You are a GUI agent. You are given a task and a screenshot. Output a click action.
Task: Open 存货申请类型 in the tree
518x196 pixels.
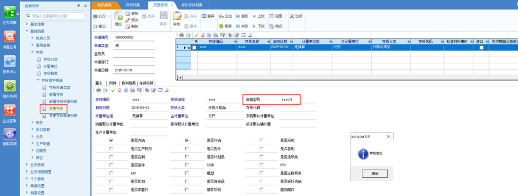click(60, 88)
